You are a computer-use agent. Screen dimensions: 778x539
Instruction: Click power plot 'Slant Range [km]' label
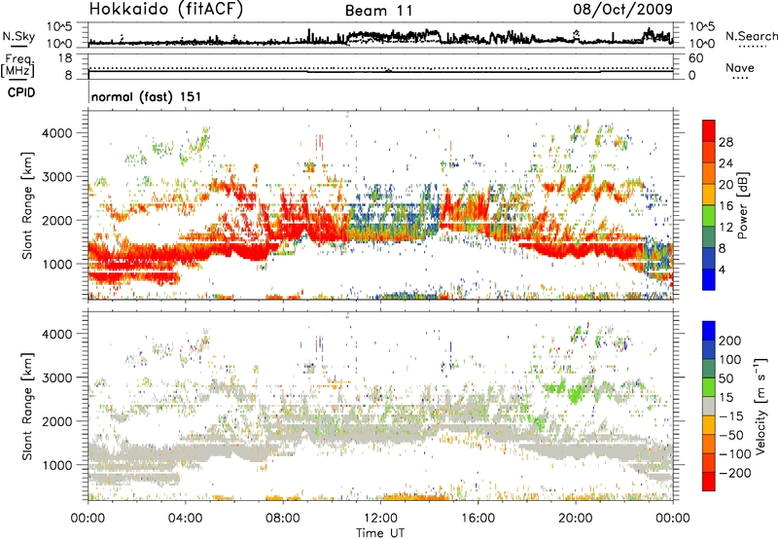coord(27,205)
